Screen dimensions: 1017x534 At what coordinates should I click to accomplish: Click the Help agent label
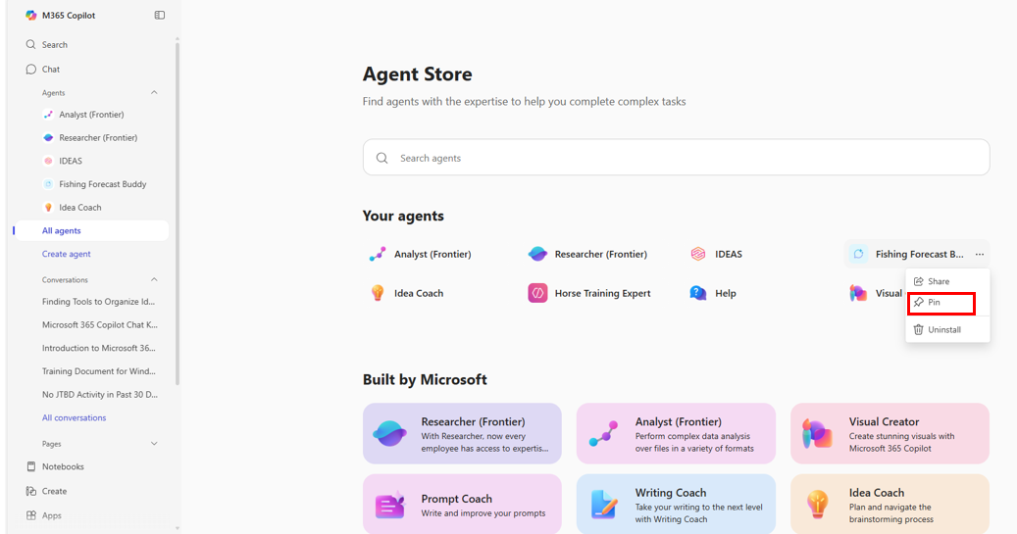pos(725,293)
